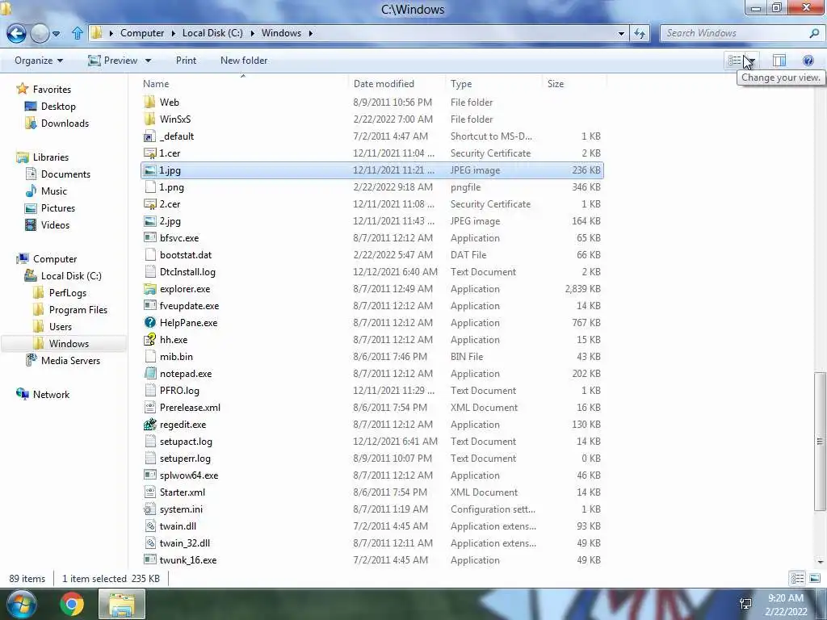
Task: Click the Preview toolbar button
Action: [x=113, y=61]
